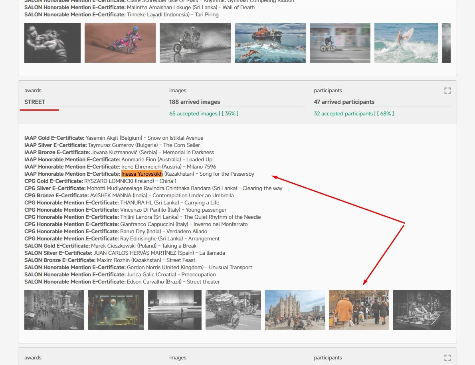Click the expand icon in the bottom awards panel

(x=447, y=357)
